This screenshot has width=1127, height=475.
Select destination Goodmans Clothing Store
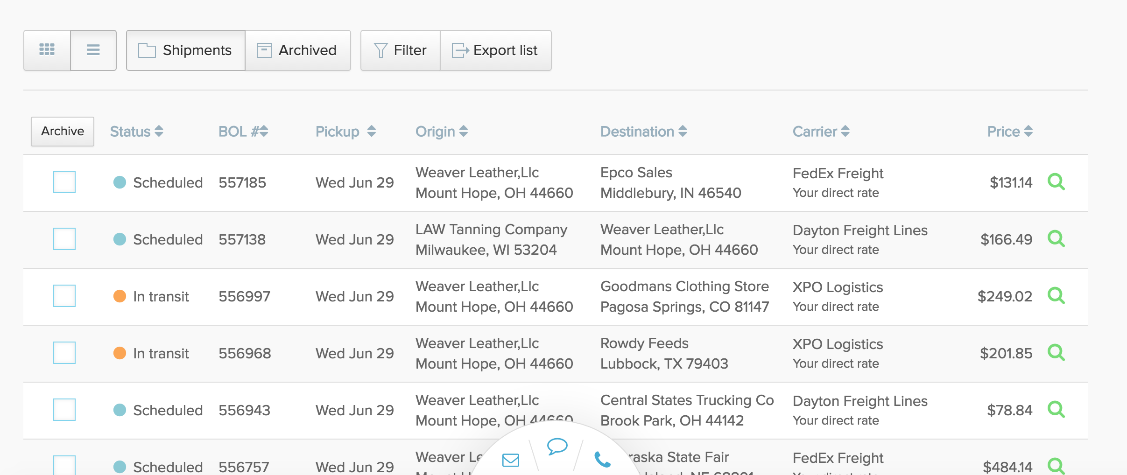684,286
